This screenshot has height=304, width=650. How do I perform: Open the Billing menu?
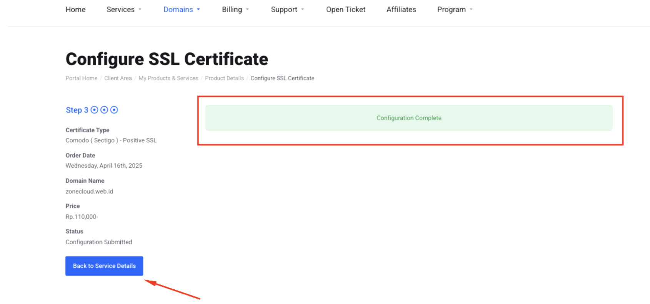(232, 10)
